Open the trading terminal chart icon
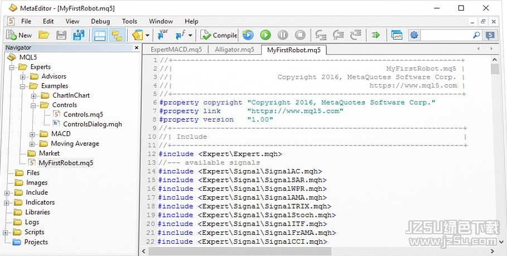 397,35
